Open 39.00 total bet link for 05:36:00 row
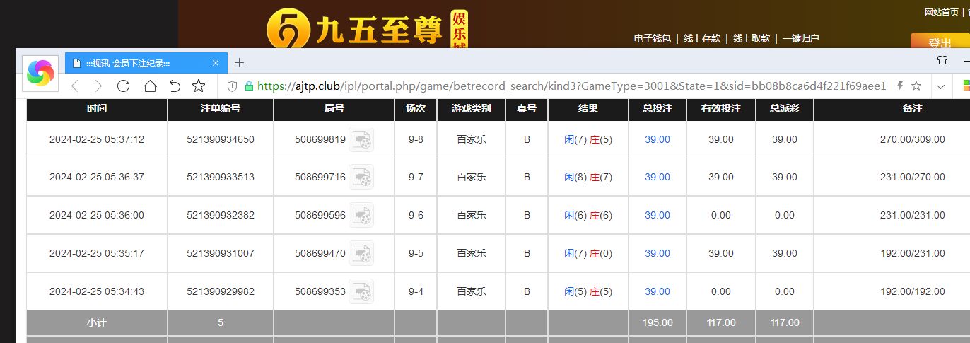Screen dimensions: 970x343 658,215
